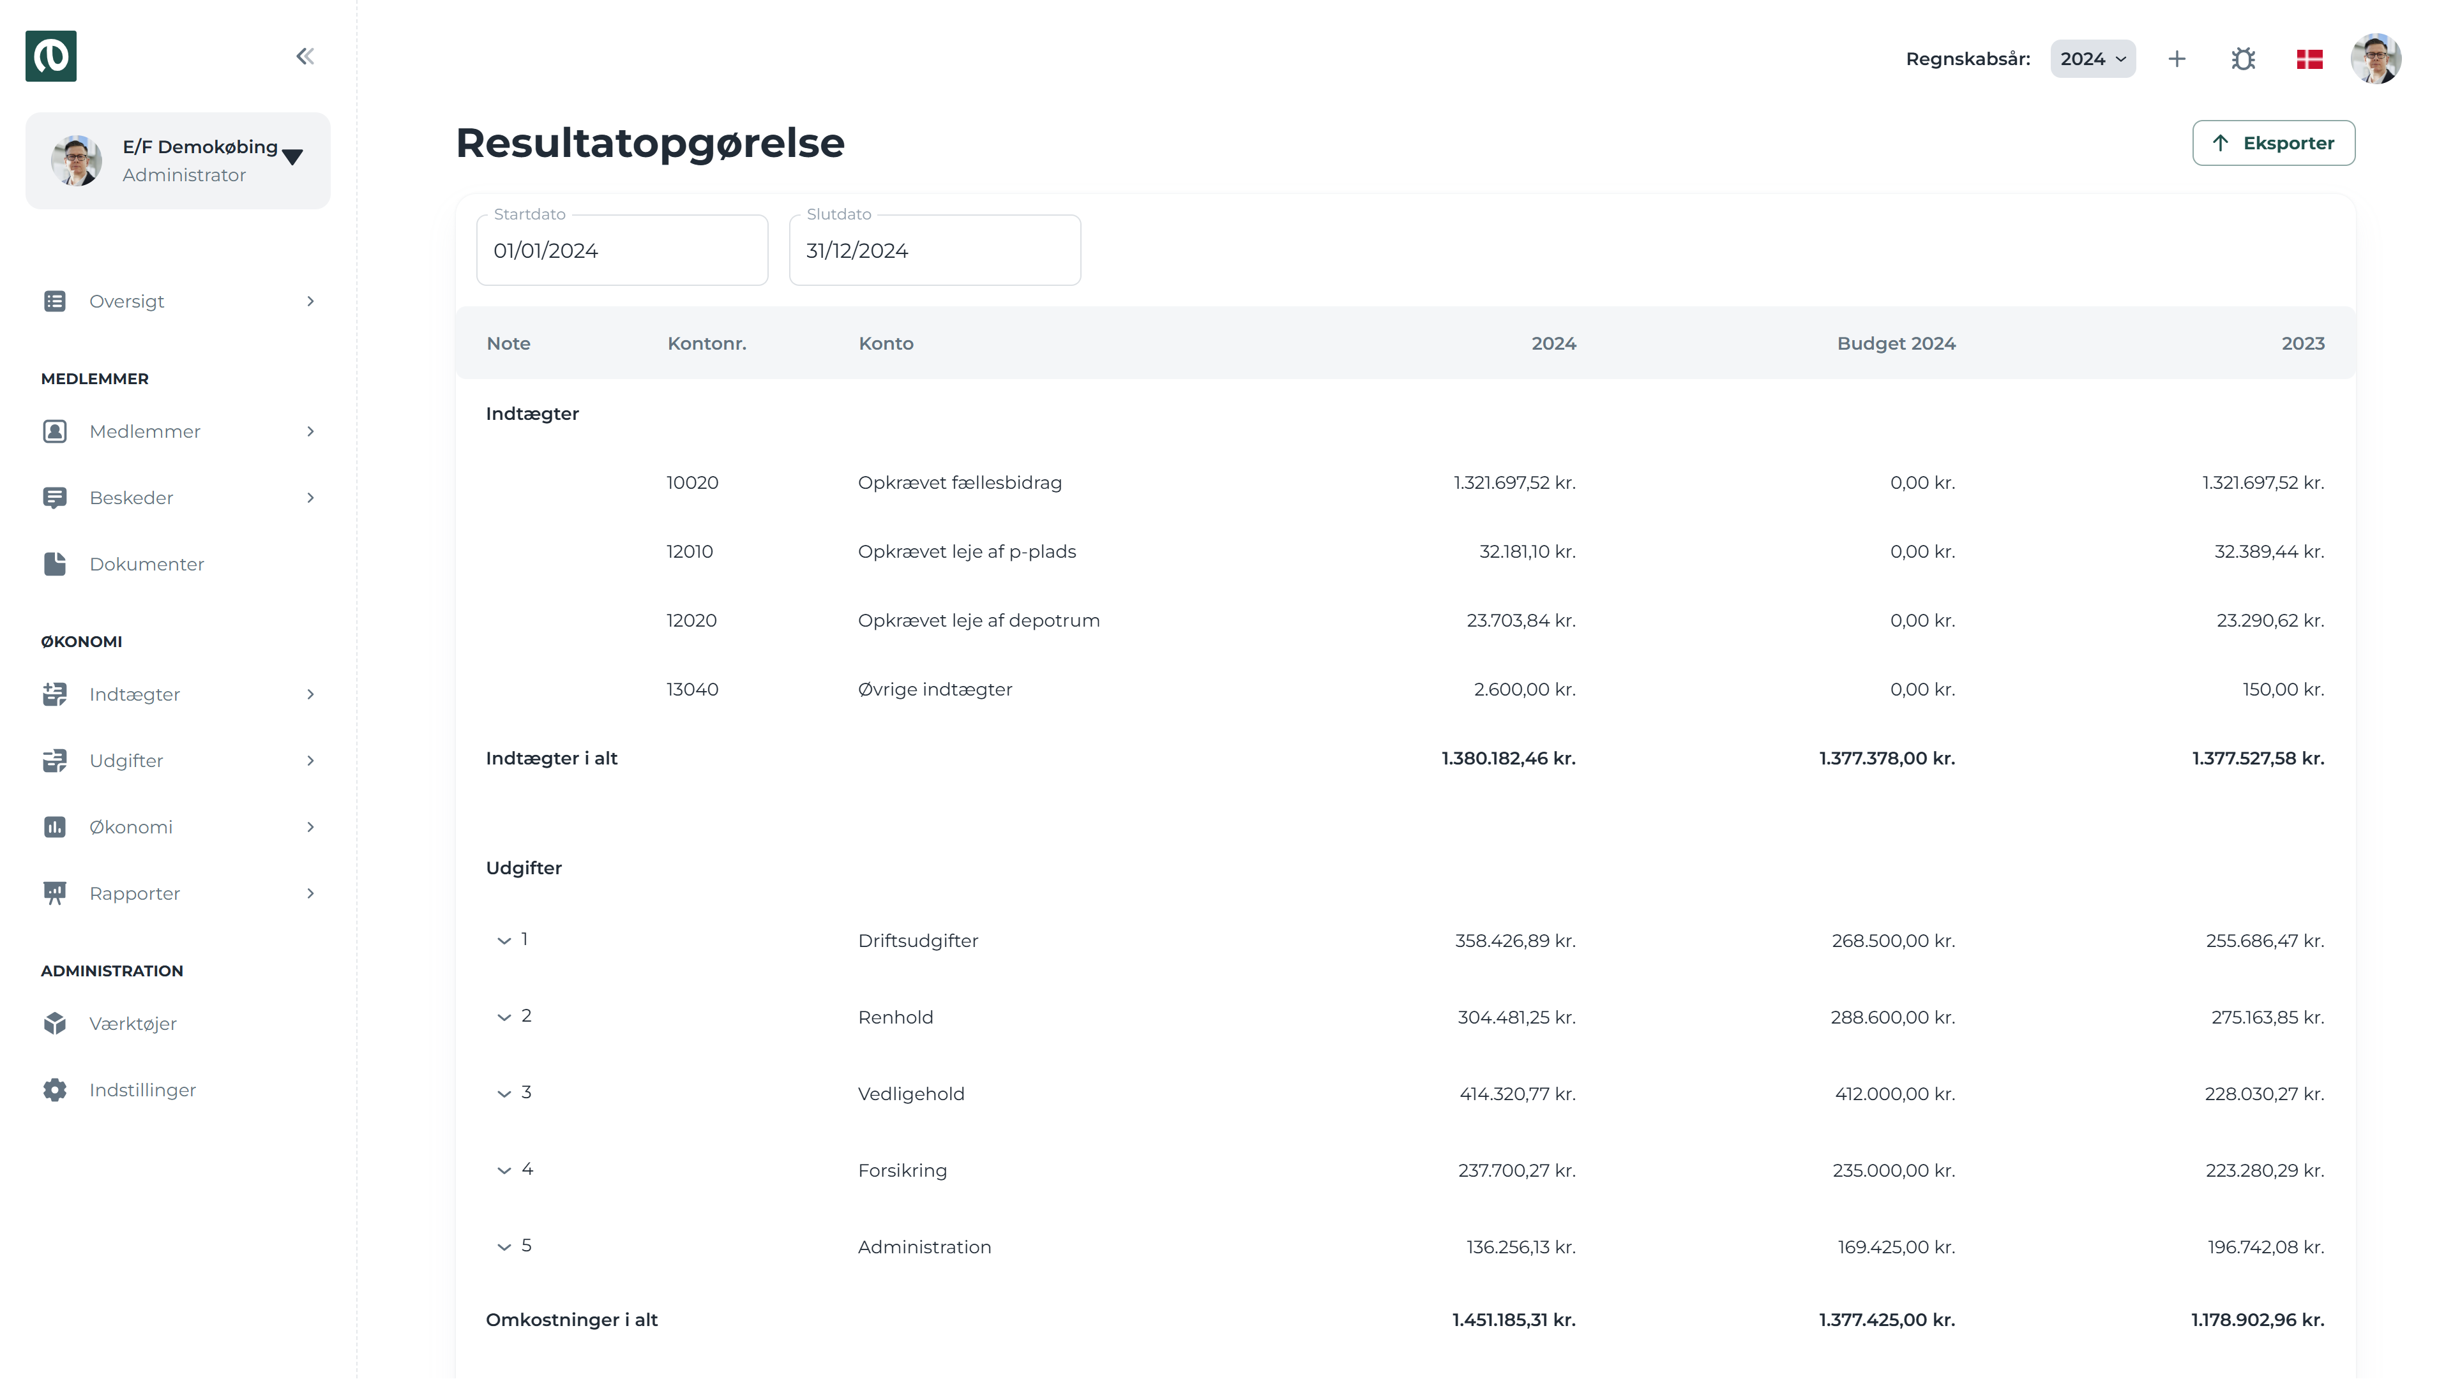Click Omkostninger i alt row label

(571, 1319)
